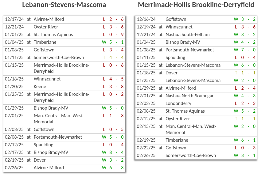Open Oyster River game on 12/21/24
This screenshot has width=261, height=176.
46,27
